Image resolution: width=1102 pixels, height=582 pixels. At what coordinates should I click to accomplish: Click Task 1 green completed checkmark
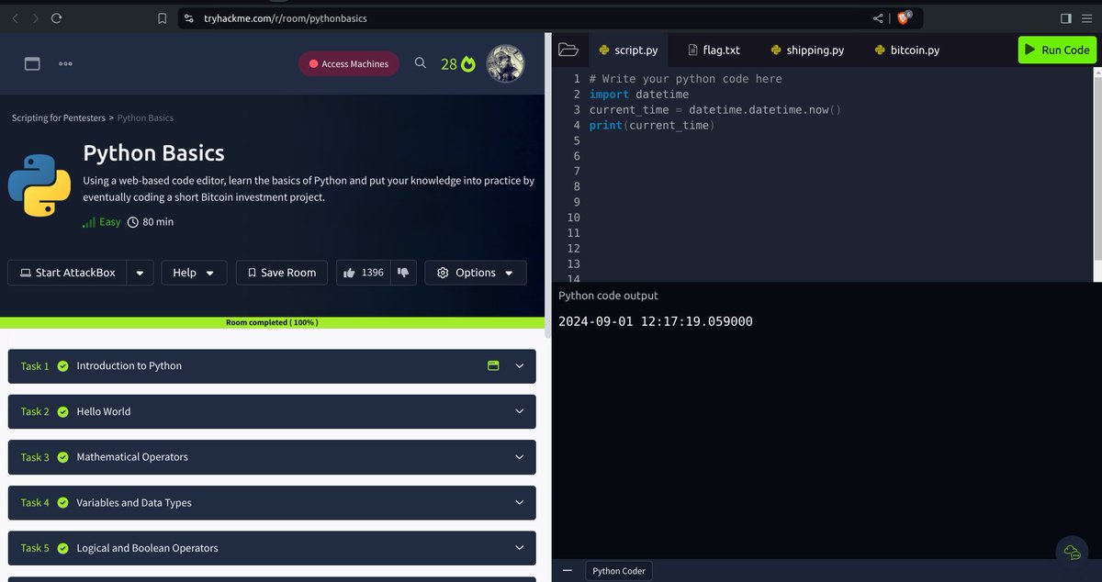point(63,365)
